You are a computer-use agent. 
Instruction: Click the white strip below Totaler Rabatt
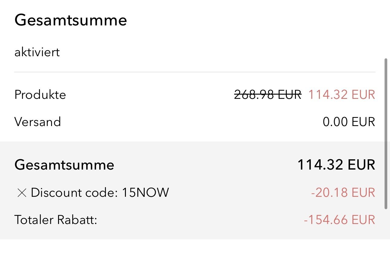click(x=195, y=246)
